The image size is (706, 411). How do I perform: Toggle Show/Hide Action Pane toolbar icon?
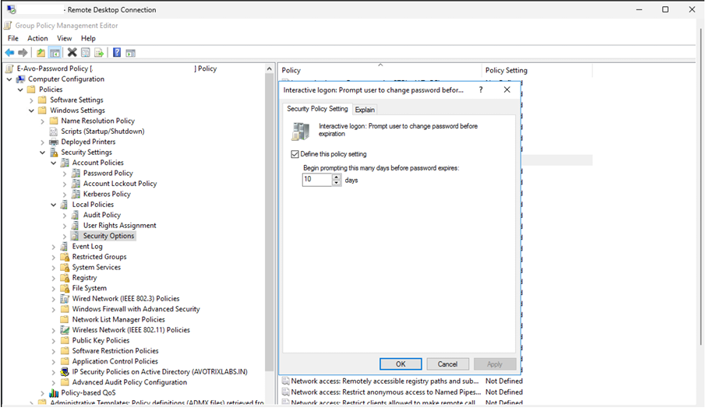coord(131,53)
